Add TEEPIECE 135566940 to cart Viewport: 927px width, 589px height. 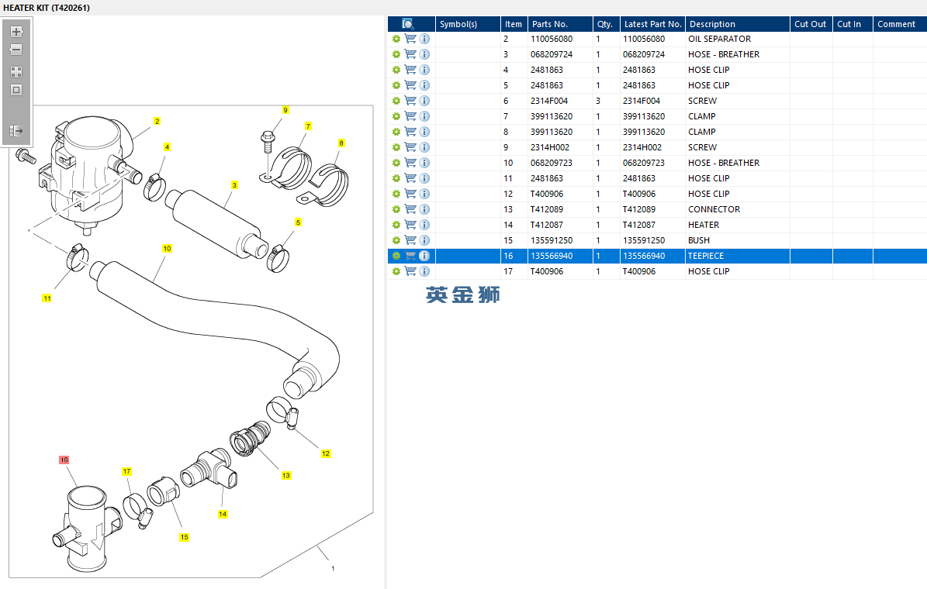410,256
